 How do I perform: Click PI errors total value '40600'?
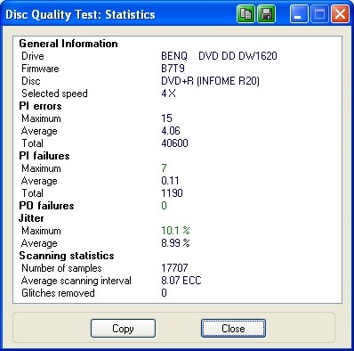click(174, 143)
